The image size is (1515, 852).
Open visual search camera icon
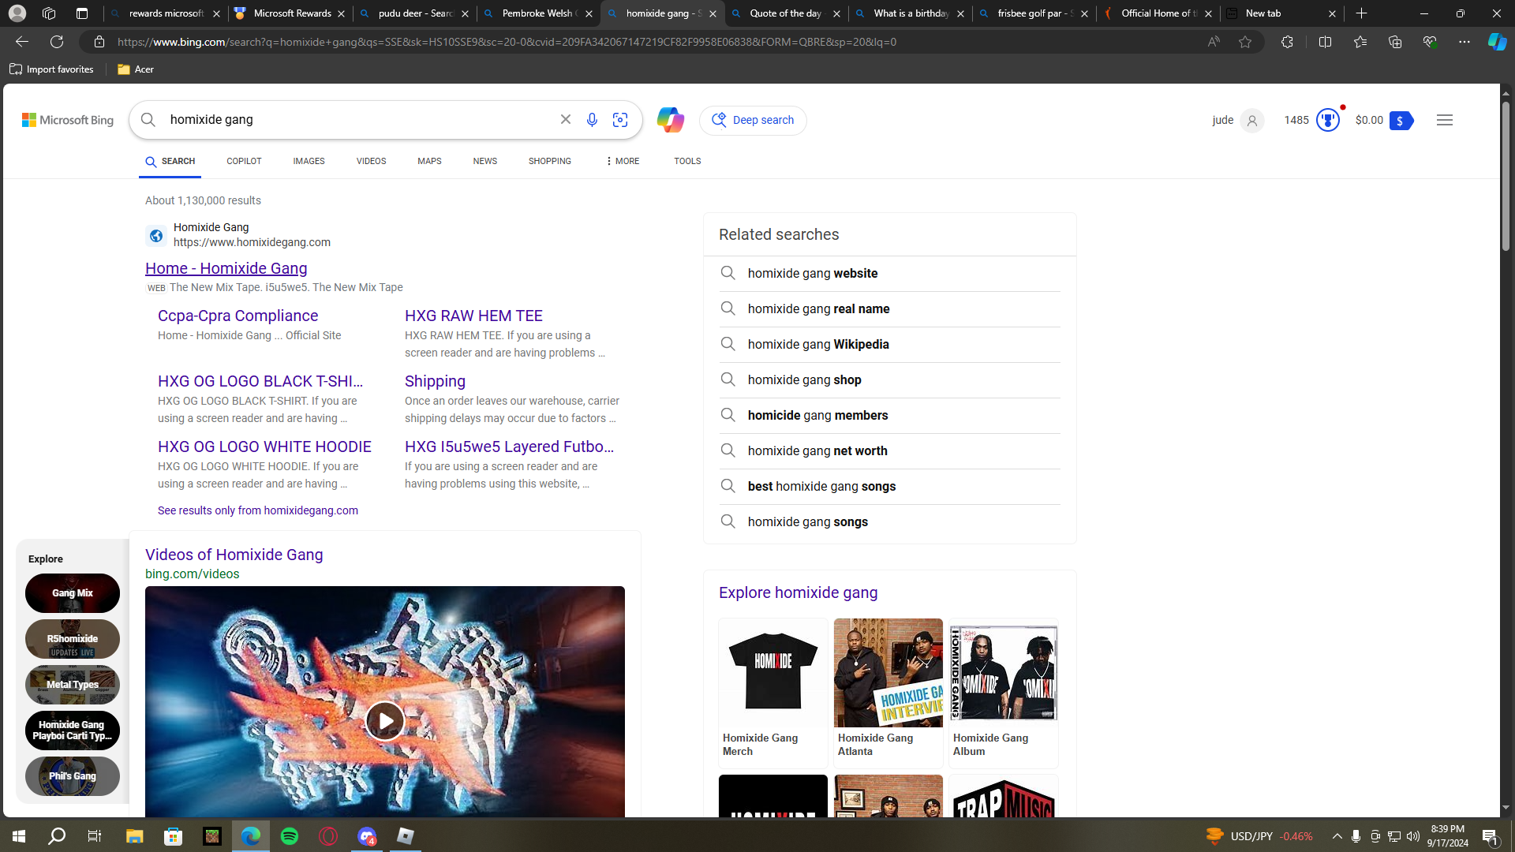(620, 120)
